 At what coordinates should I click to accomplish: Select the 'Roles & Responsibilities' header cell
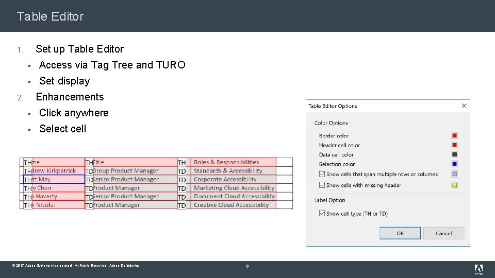(233, 162)
